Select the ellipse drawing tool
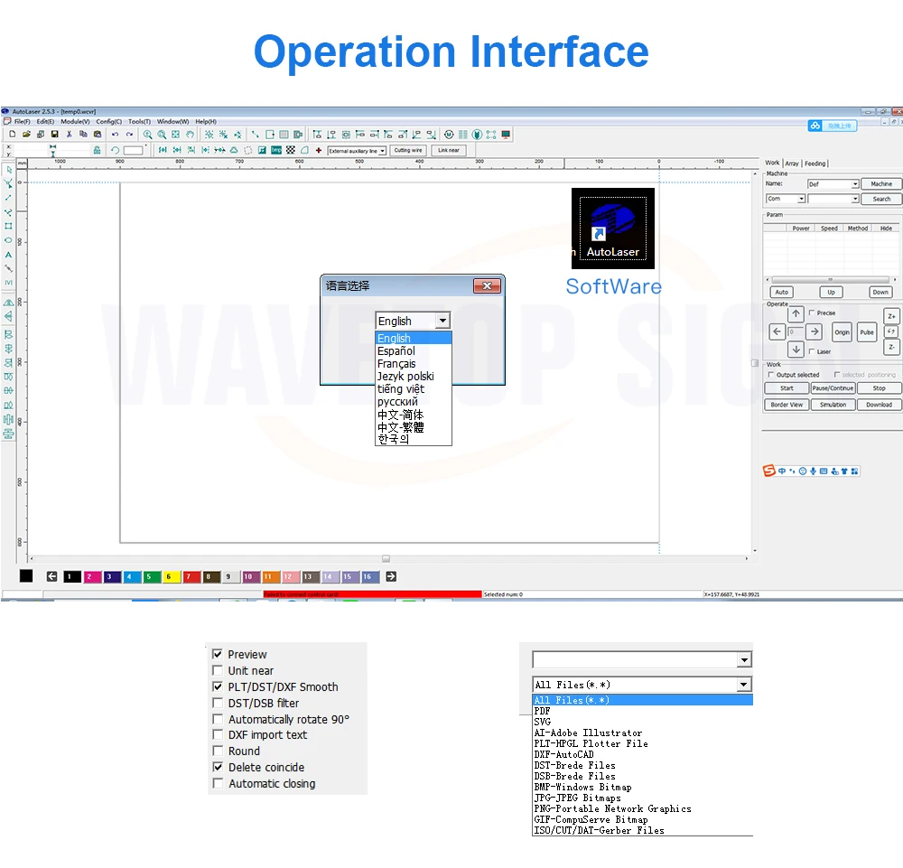The height and width of the screenshot is (868, 903). click(9, 240)
